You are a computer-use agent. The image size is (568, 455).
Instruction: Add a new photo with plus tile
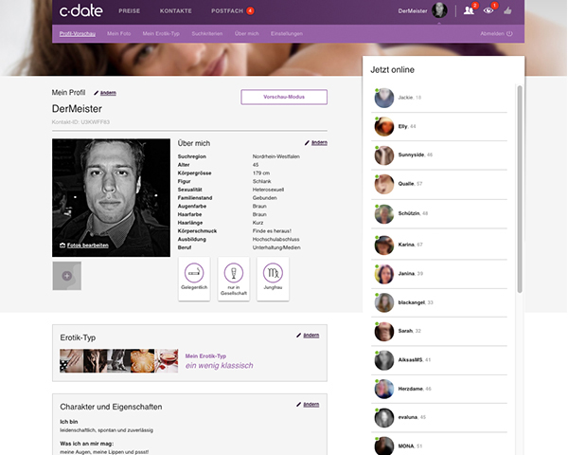(x=67, y=276)
